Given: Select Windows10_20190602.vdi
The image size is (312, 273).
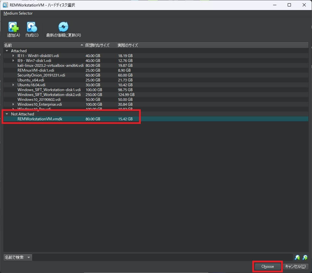Looking at the screenshot, I should (x=156, y=100).
